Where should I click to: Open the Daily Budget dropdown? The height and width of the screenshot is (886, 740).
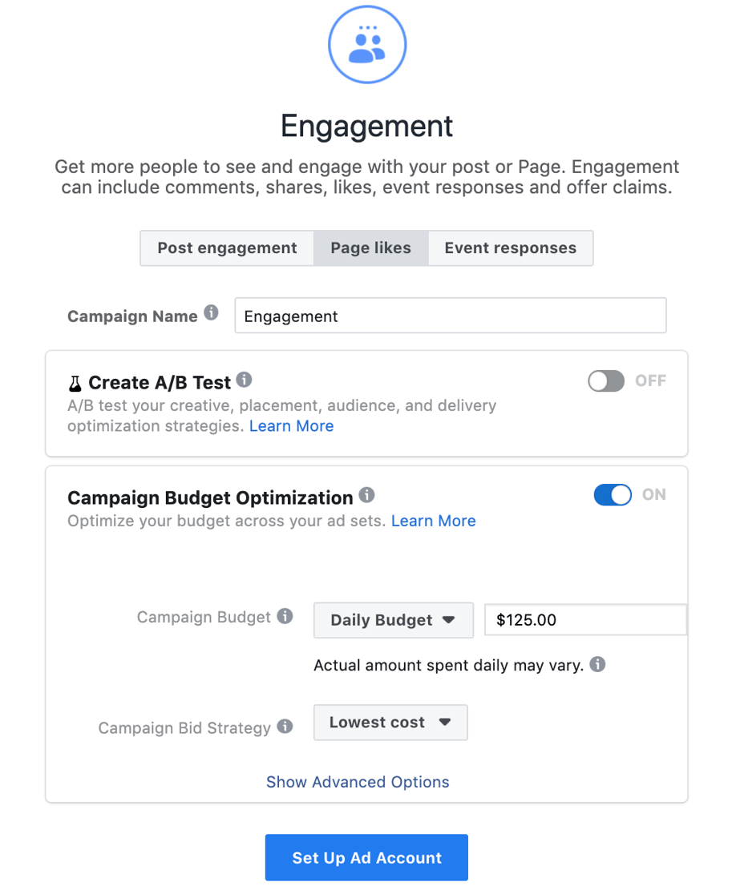click(x=393, y=619)
